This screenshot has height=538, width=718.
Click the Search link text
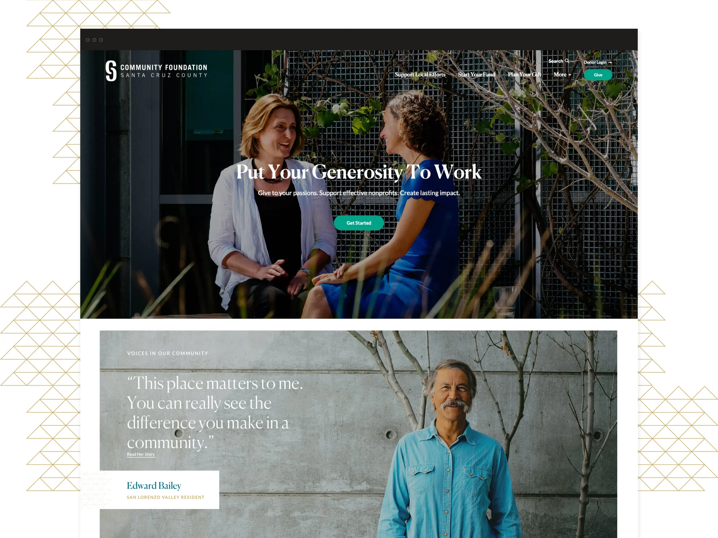[556, 61]
